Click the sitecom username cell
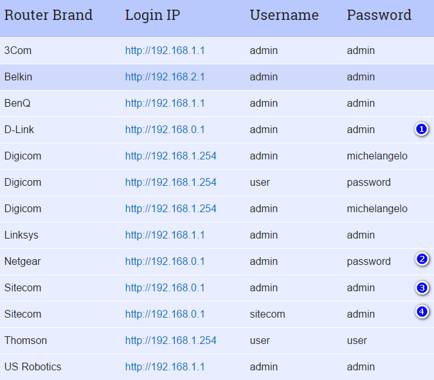The width and height of the screenshot is (434, 380). pos(267,314)
